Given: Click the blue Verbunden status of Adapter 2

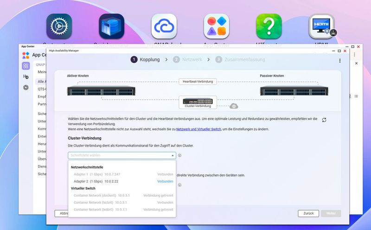Looking at the screenshot, I should click(165, 181).
